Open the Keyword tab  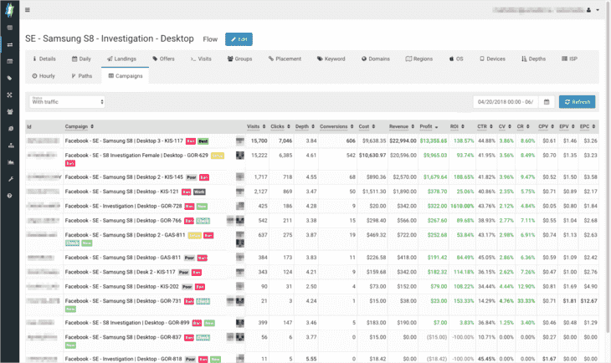pyautogui.click(x=331, y=59)
